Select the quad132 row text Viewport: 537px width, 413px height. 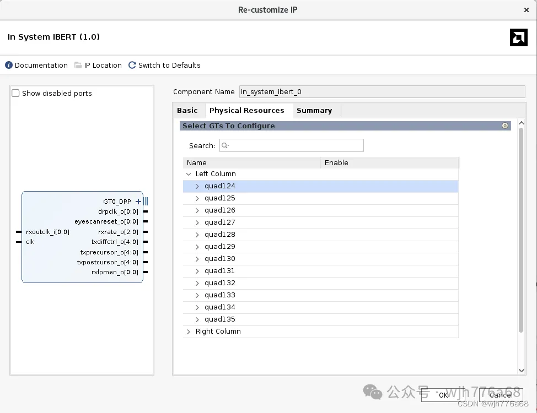tap(220, 283)
